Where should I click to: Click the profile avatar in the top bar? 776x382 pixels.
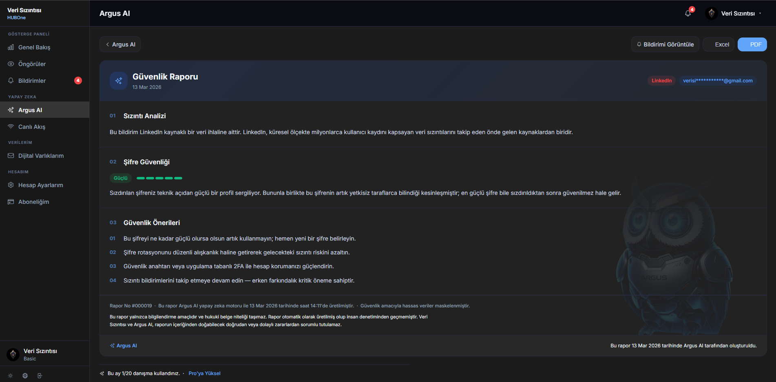pyautogui.click(x=712, y=13)
